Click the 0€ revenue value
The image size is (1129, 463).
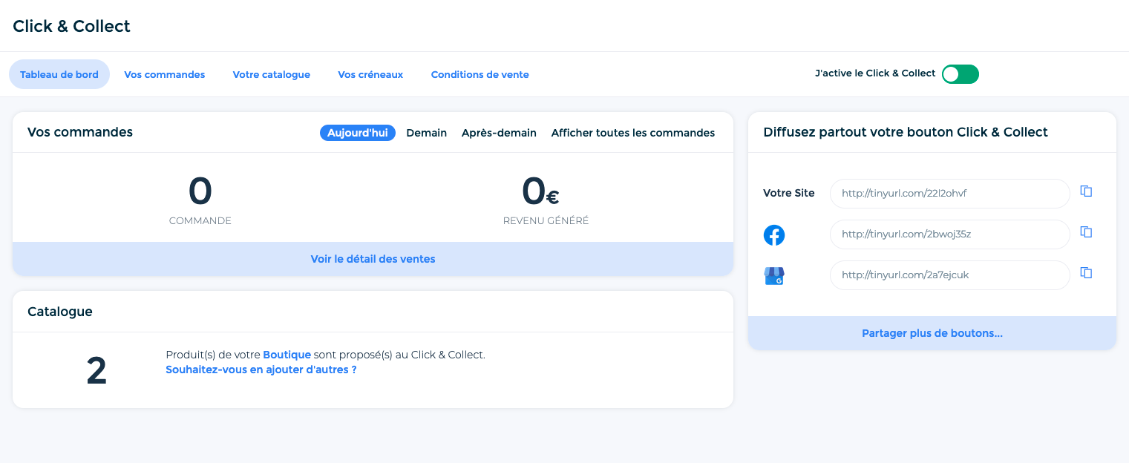click(x=540, y=191)
